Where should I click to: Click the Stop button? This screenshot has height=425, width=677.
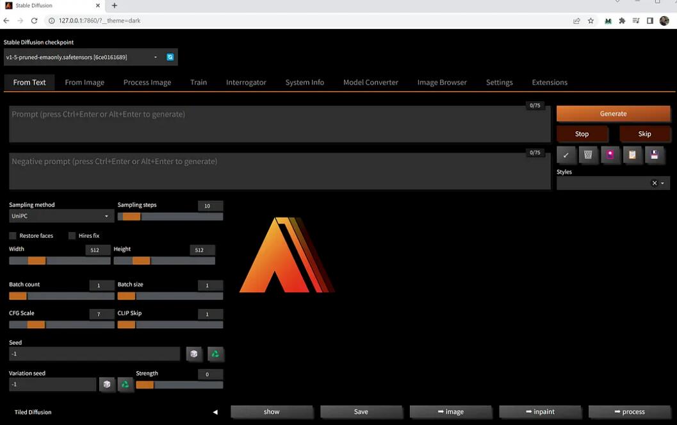582,134
